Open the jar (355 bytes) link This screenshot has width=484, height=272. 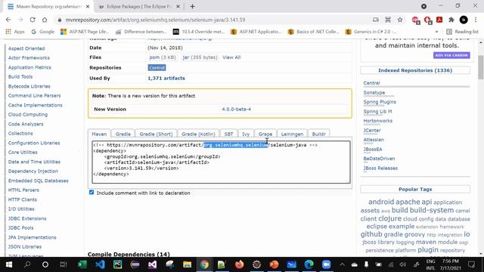pos(200,57)
